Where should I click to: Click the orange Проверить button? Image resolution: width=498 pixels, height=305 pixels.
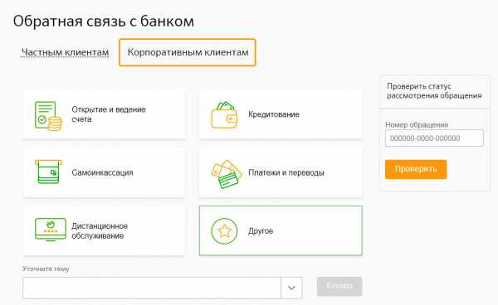pos(416,169)
